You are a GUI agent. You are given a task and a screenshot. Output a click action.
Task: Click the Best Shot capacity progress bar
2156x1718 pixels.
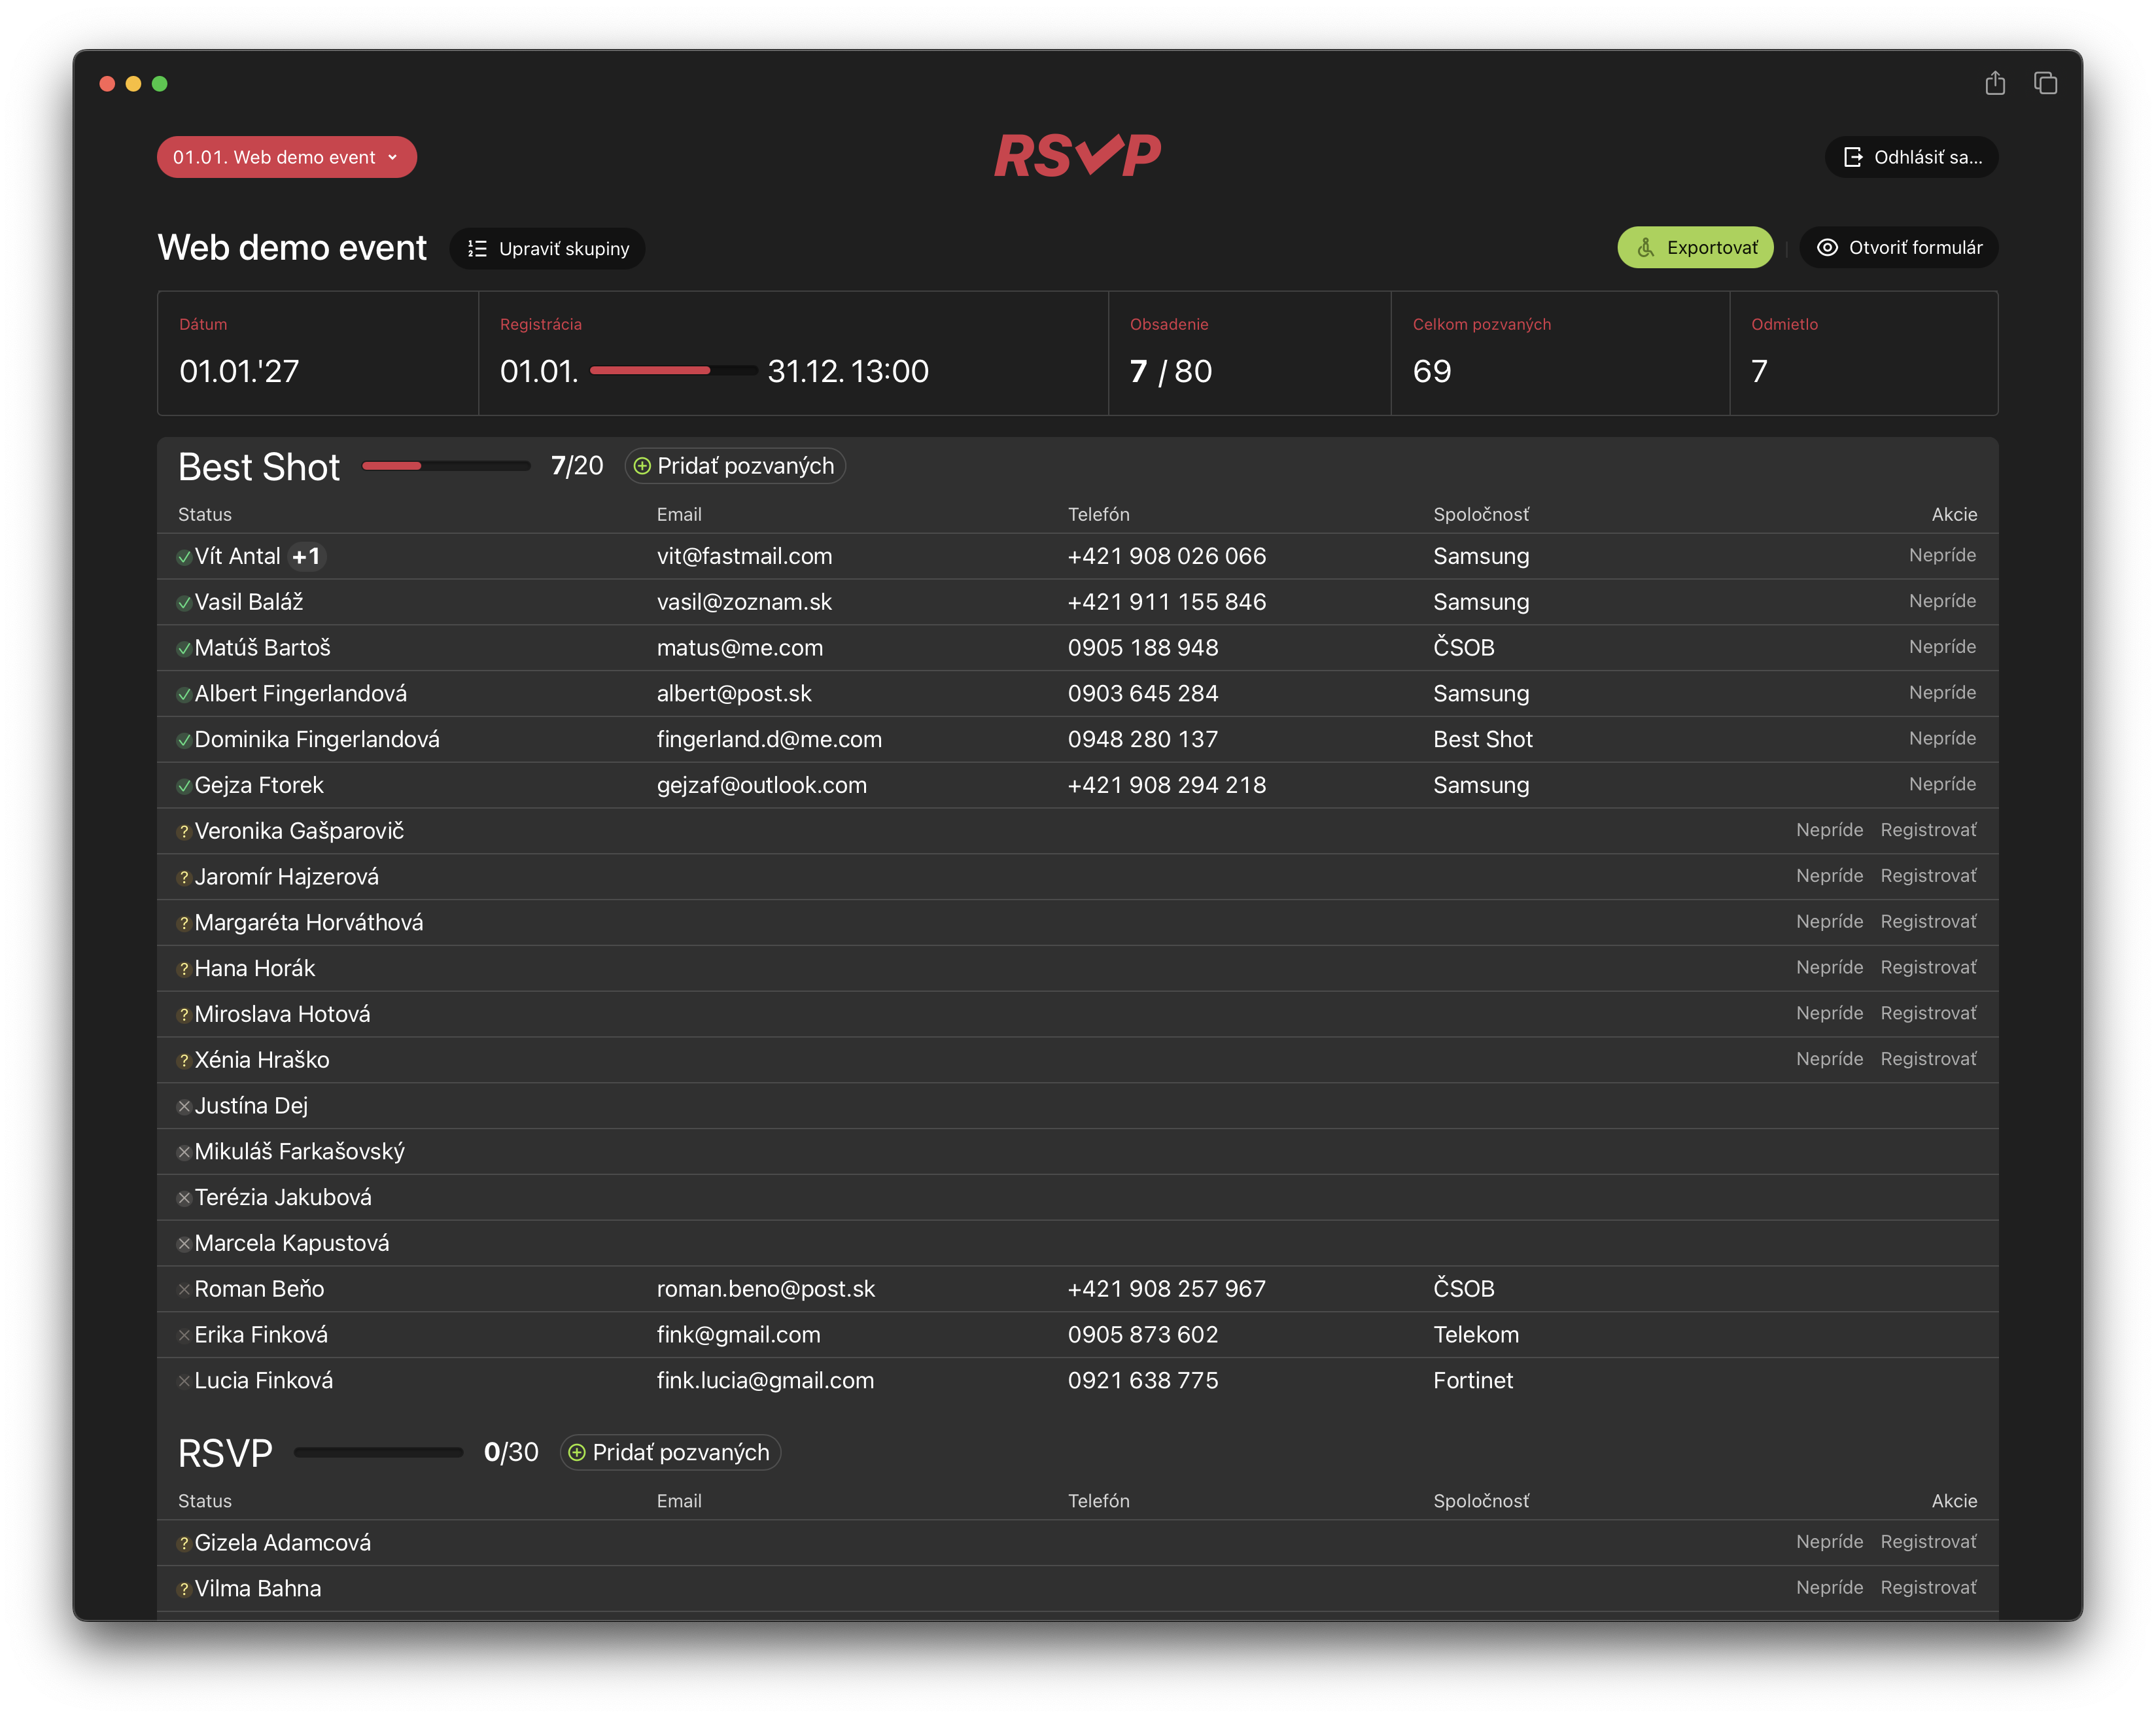(x=446, y=466)
